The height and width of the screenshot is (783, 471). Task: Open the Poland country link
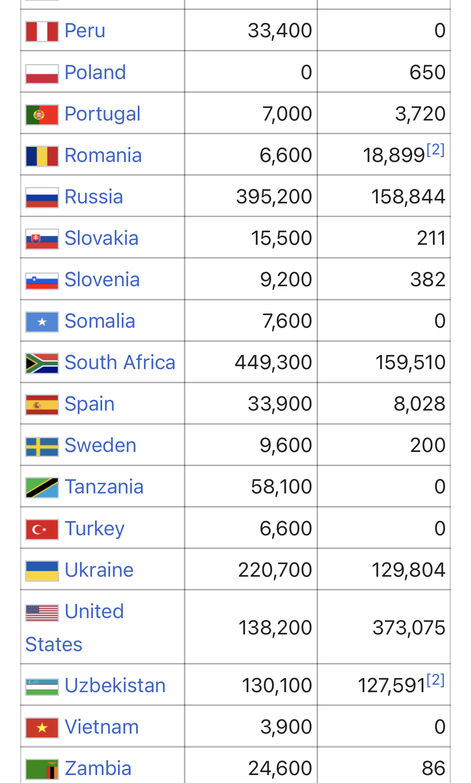point(95,72)
